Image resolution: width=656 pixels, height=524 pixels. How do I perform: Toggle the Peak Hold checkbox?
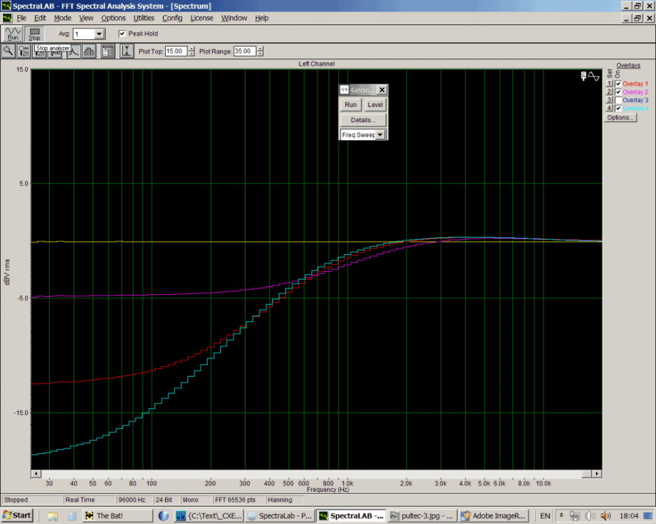[x=122, y=34]
